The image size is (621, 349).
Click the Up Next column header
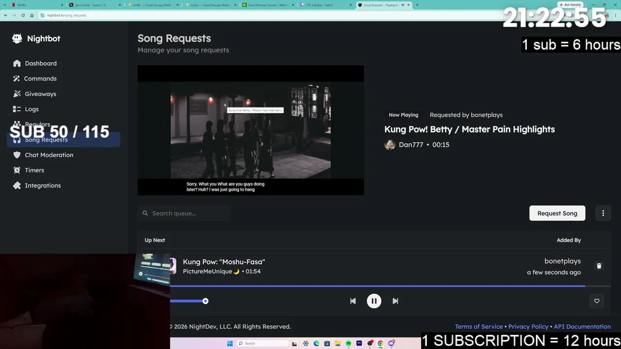point(155,240)
